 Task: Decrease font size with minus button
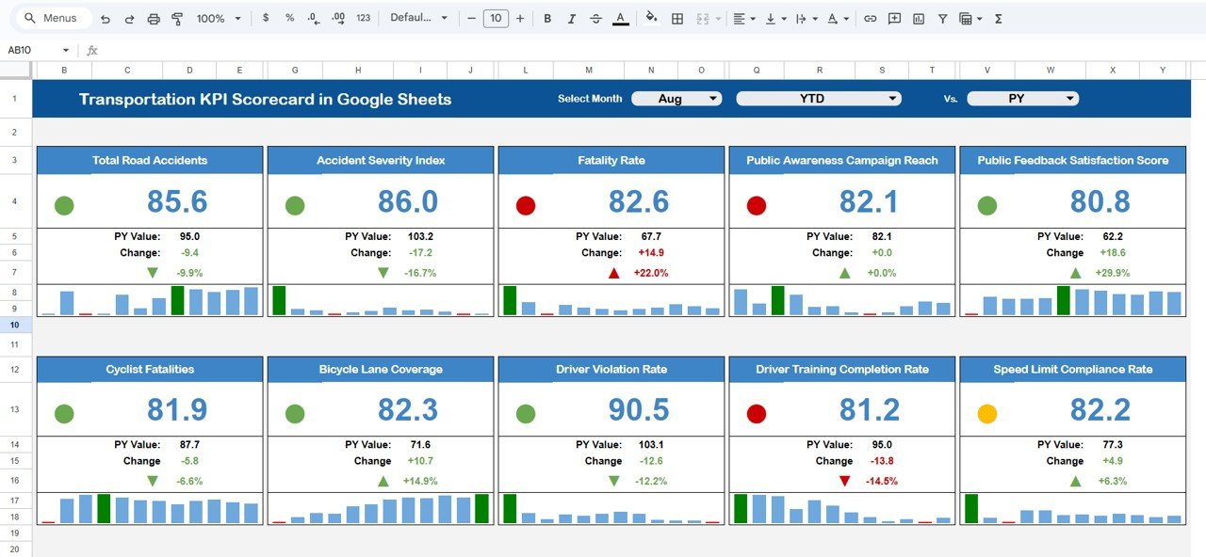[470, 18]
